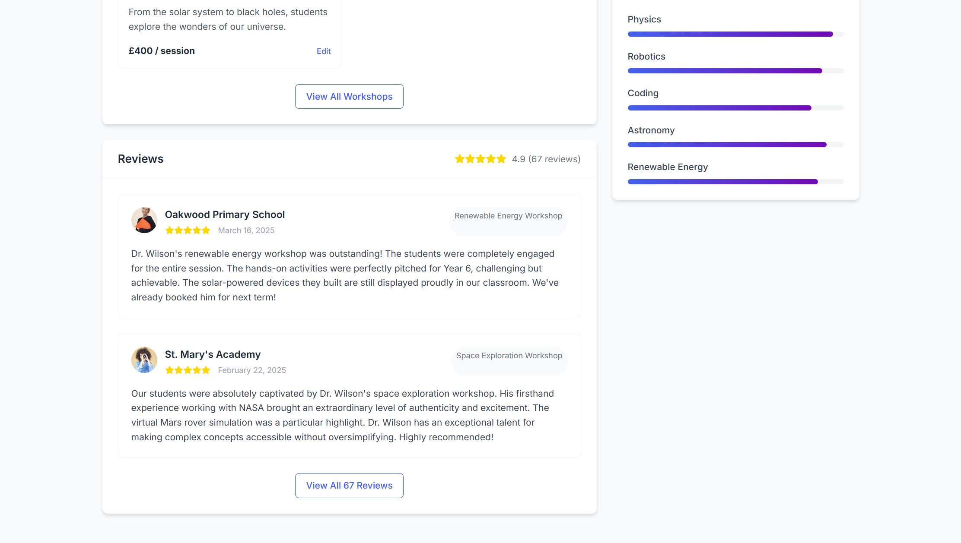The width and height of the screenshot is (961, 543).
Task: Click Oakwood Primary School's five-star rating
Action: [188, 230]
